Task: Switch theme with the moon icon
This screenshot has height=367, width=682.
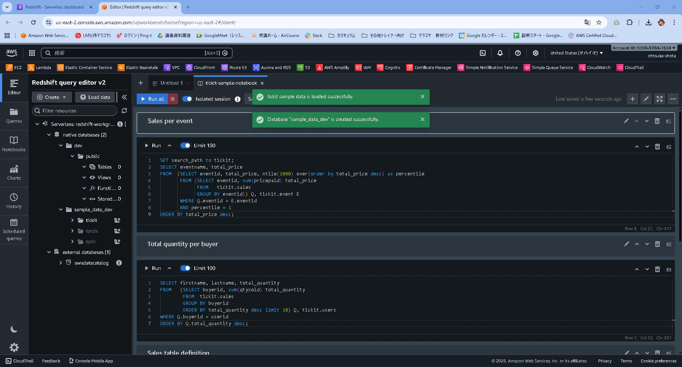Action: (14, 329)
